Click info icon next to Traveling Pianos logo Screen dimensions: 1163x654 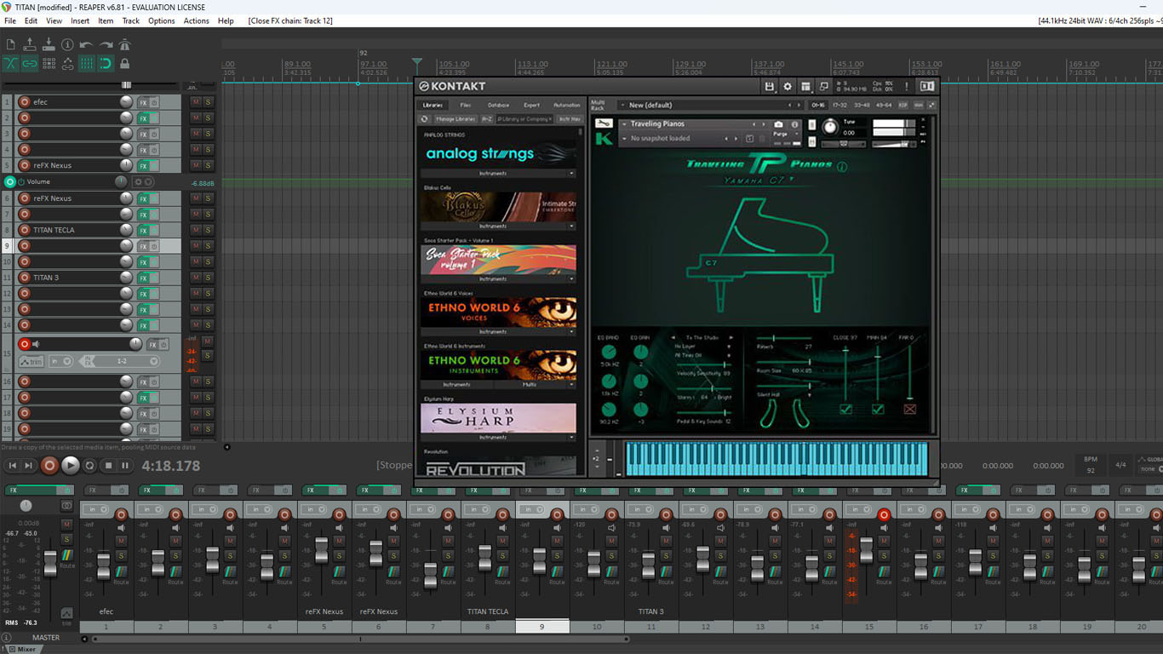[843, 167]
